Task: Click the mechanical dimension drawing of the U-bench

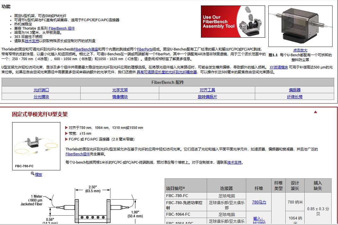Action: point(82,204)
